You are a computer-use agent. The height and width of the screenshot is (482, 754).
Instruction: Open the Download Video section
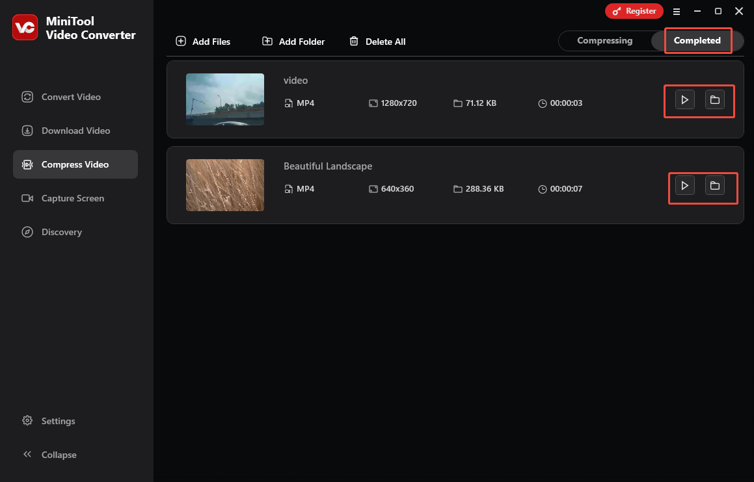coord(75,131)
